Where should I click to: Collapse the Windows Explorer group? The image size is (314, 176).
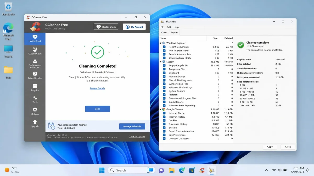(x=160, y=43)
